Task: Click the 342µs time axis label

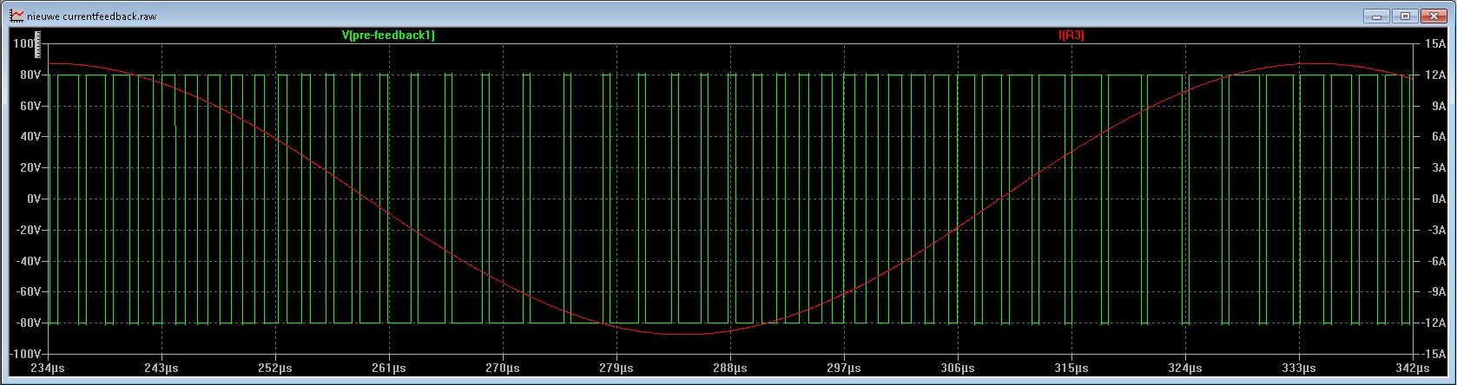Action: [1413, 369]
